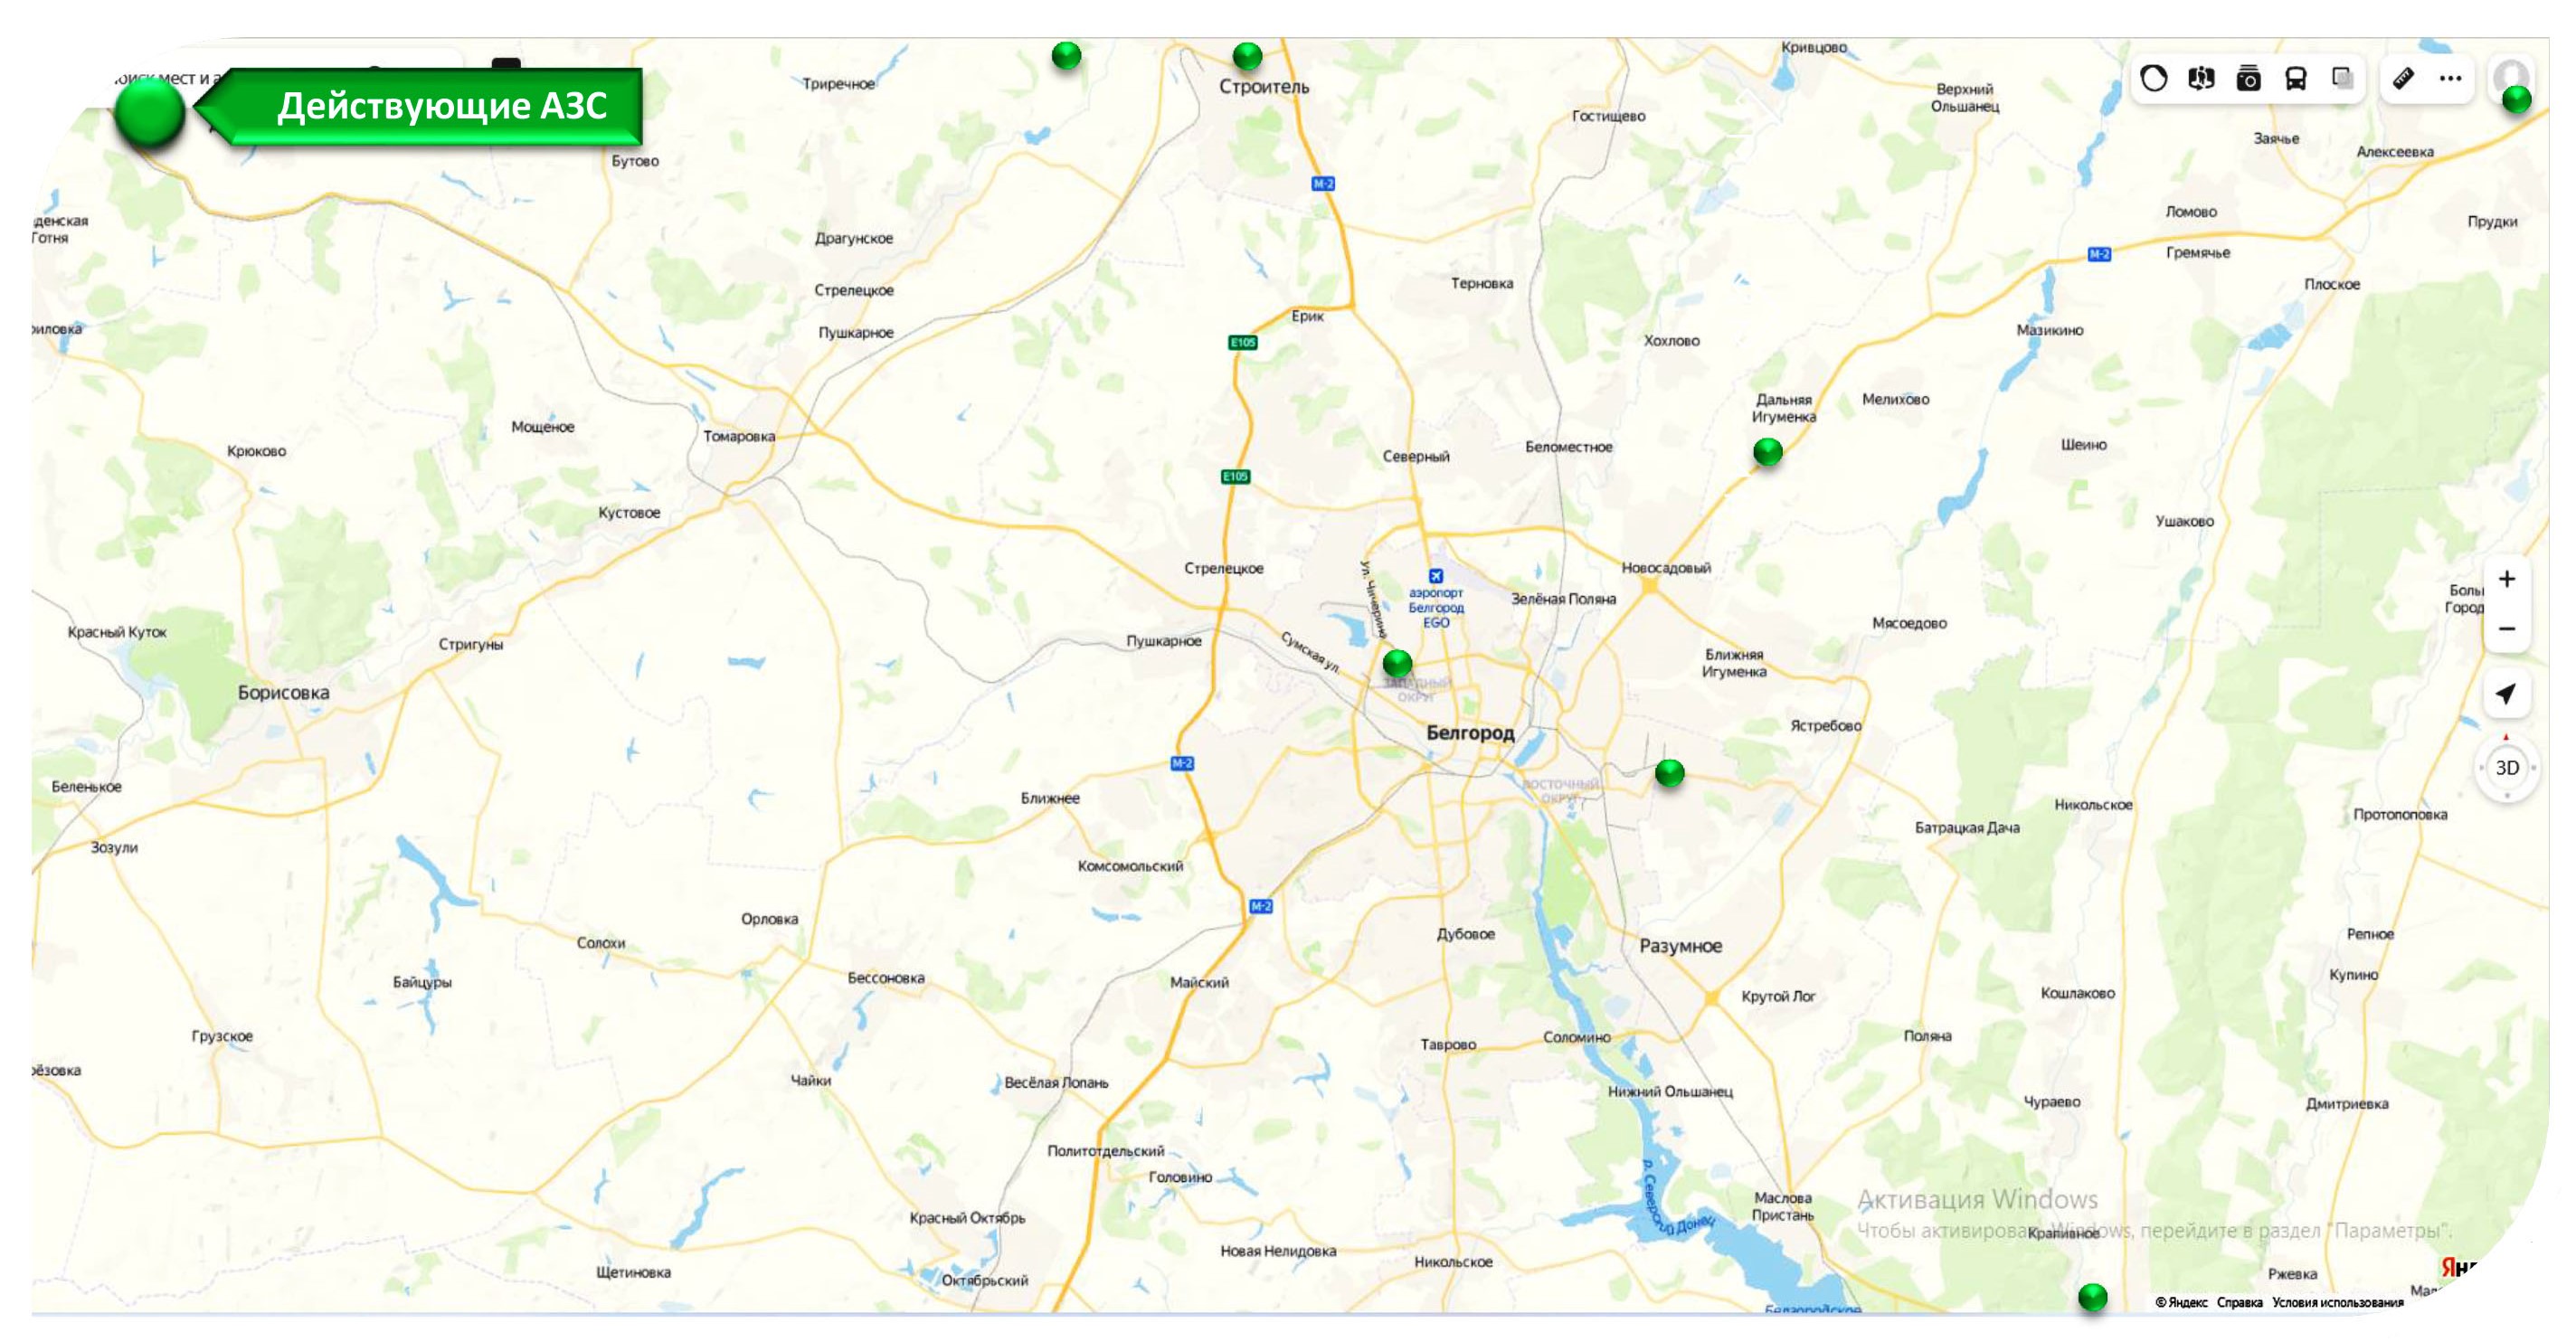The image size is (2576, 1342).
Task: Select the green marker east of Белгород center
Action: click(x=1670, y=772)
